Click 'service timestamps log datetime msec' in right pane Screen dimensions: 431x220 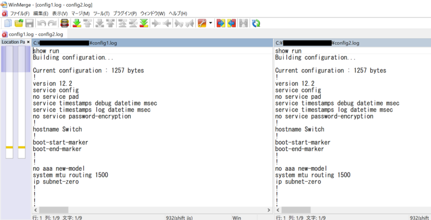click(x=334, y=110)
